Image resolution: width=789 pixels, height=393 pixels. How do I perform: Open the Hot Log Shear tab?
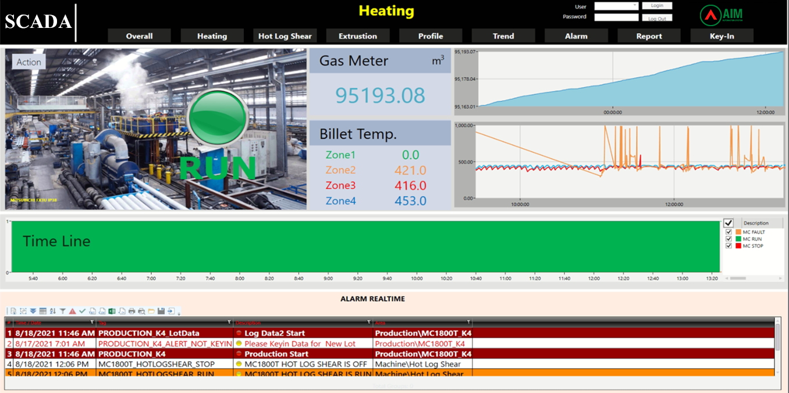(x=285, y=36)
